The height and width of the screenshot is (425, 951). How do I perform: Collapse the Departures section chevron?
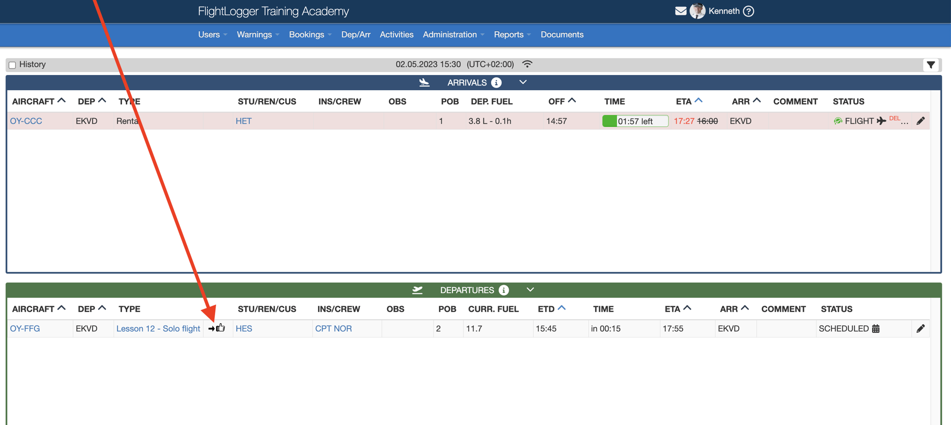click(530, 290)
